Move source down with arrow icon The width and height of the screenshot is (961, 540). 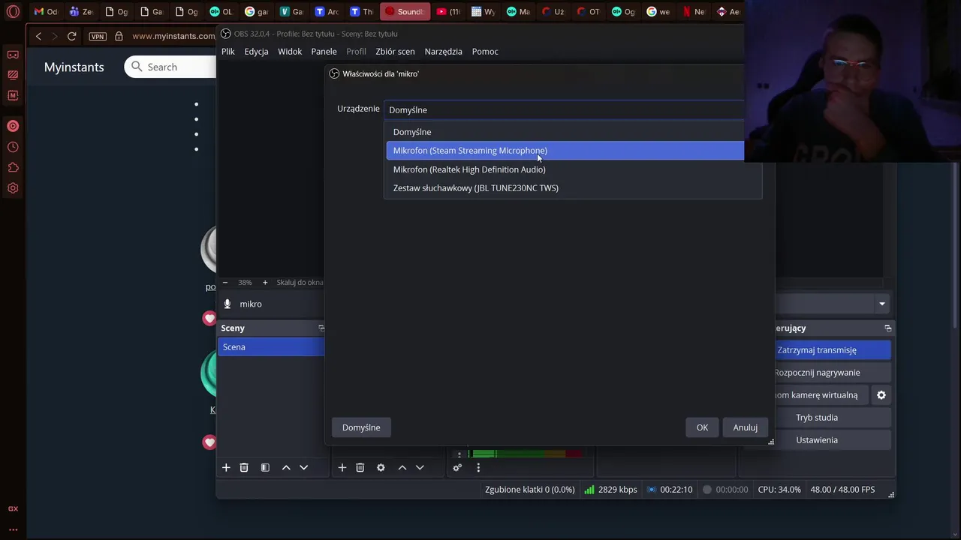coord(420,467)
